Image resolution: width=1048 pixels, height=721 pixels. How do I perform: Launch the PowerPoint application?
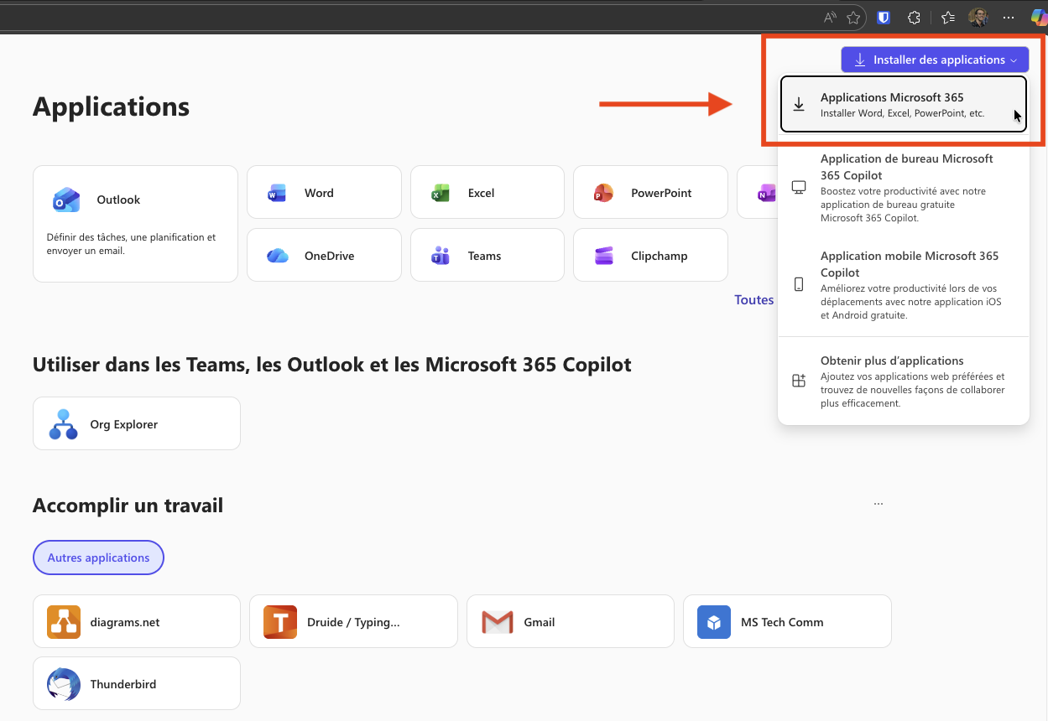tap(649, 192)
